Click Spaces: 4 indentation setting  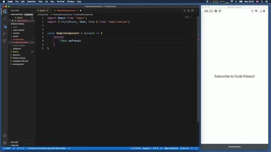coord(147,148)
